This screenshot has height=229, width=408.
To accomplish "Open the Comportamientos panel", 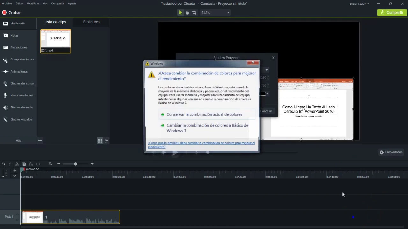I will pos(22,59).
